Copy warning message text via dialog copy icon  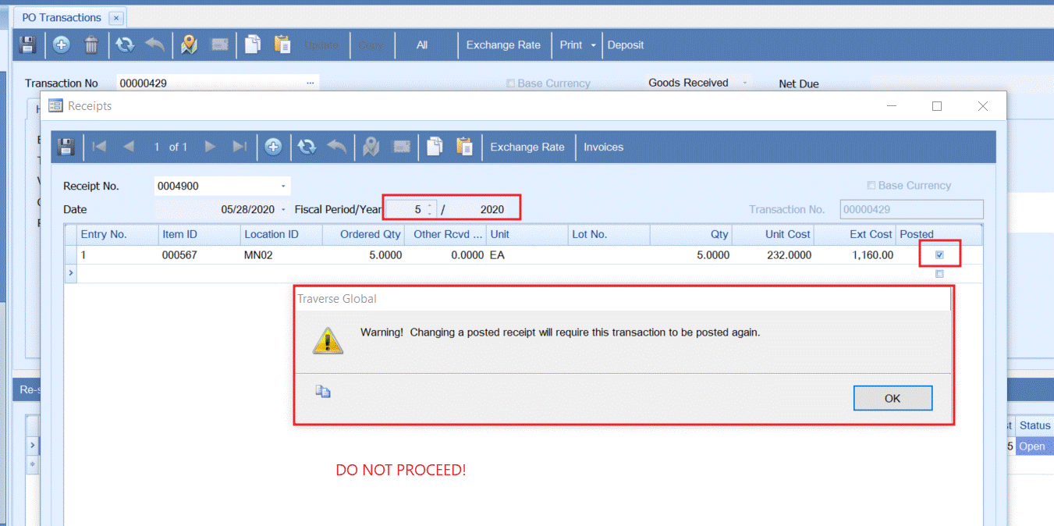(323, 392)
